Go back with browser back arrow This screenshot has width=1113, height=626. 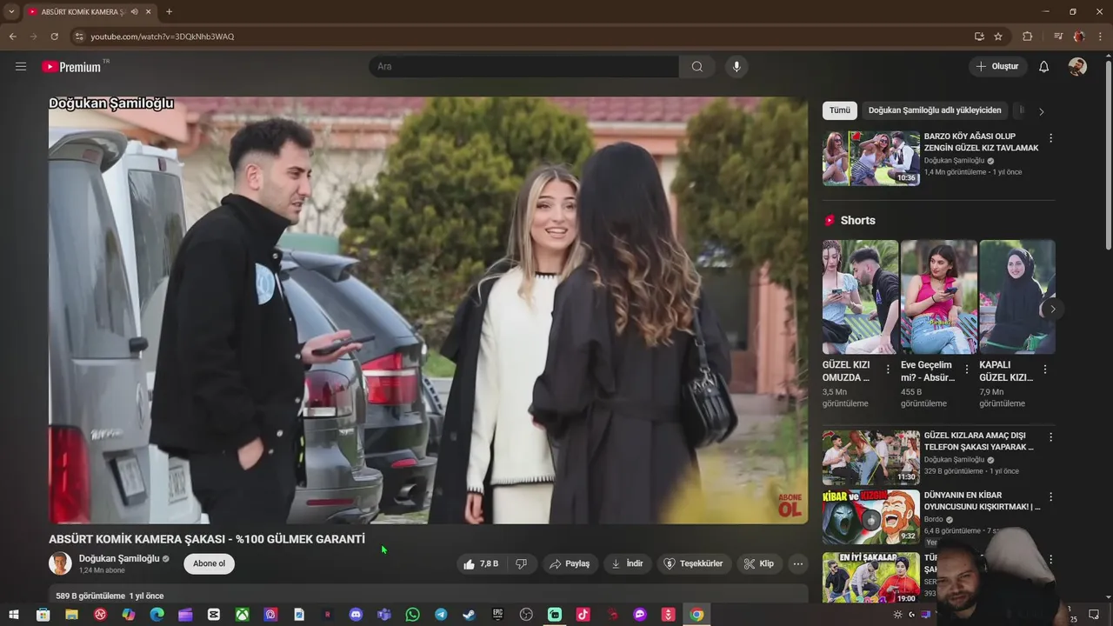12,37
